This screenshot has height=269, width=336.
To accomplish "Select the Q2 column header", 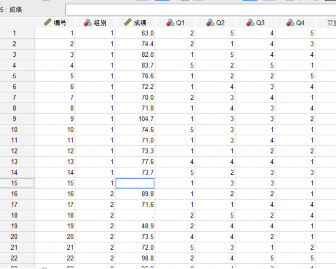I will [215, 23].
